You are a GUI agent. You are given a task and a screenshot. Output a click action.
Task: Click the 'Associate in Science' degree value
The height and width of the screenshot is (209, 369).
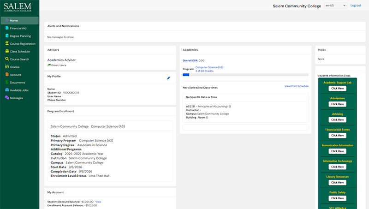pos(92,145)
